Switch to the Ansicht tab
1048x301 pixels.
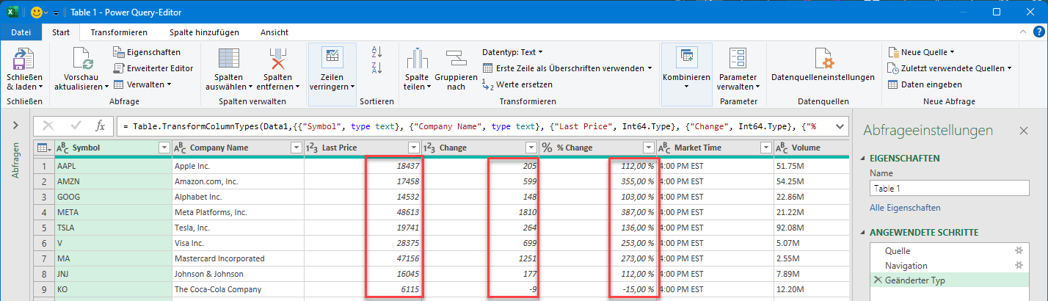coord(274,32)
